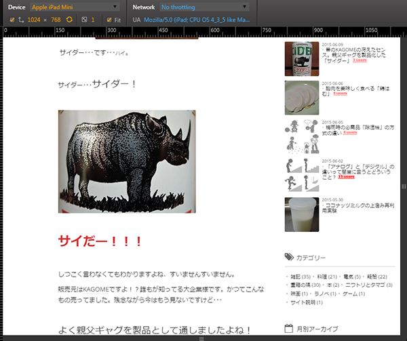
Task: Open category 本 (2)
Action: tap(333, 285)
